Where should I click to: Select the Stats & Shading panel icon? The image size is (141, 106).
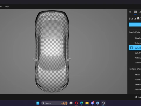[135, 12]
